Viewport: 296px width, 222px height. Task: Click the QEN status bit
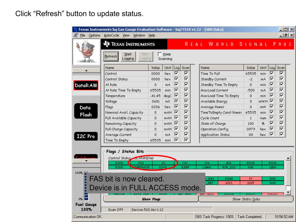pyautogui.click(x=273, y=167)
